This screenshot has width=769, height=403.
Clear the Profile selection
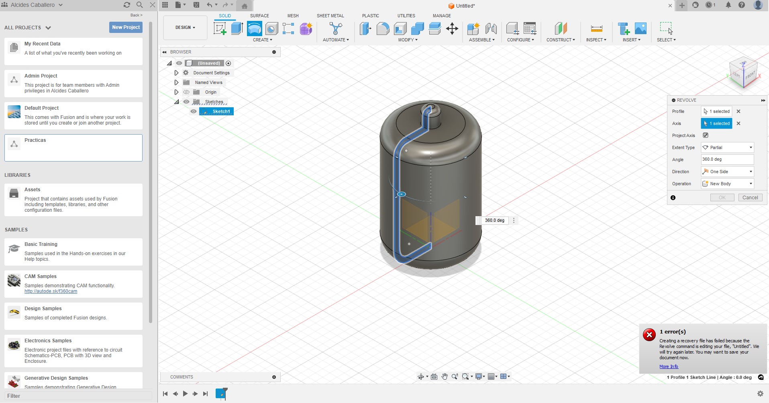738,111
